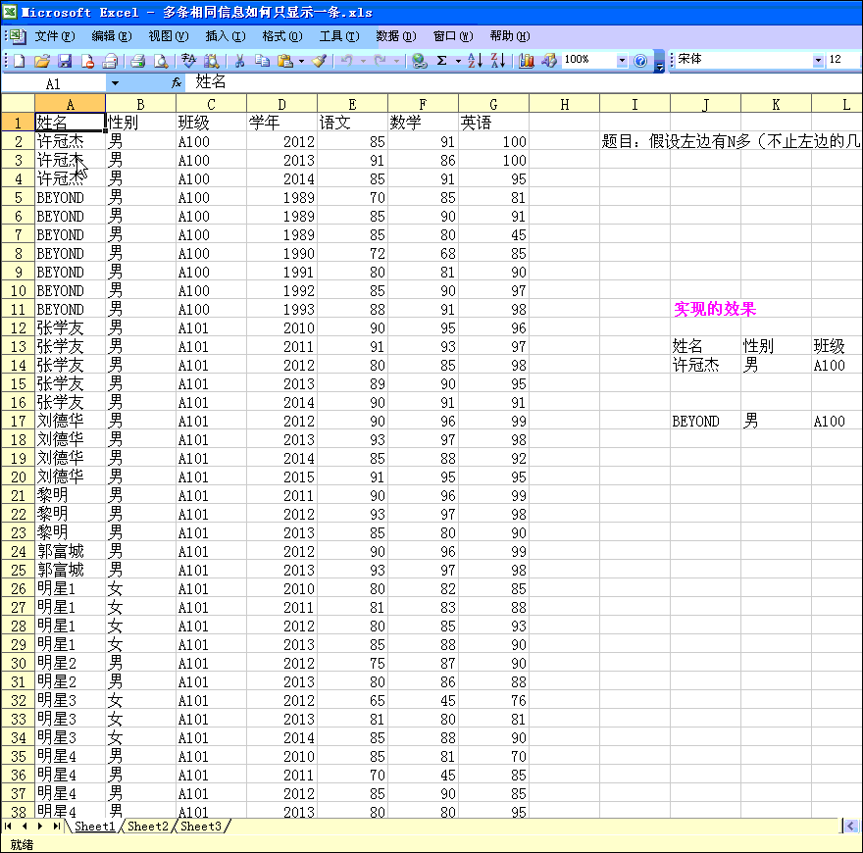This screenshot has width=863, height=853.
Task: Open the 数据 menu
Action: 395,36
